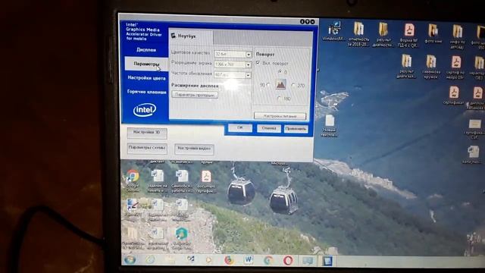Open Opera browser from the taskbar

click(x=288, y=261)
